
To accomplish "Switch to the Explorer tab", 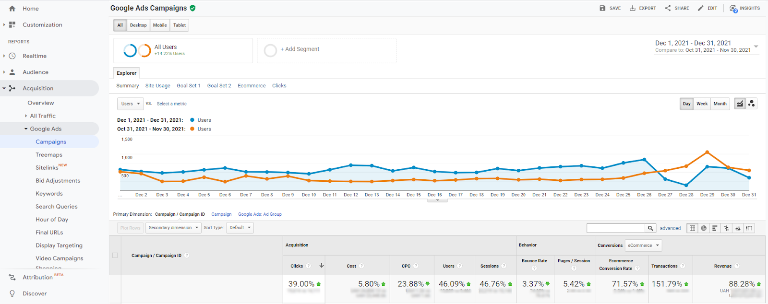I will 127,73.
